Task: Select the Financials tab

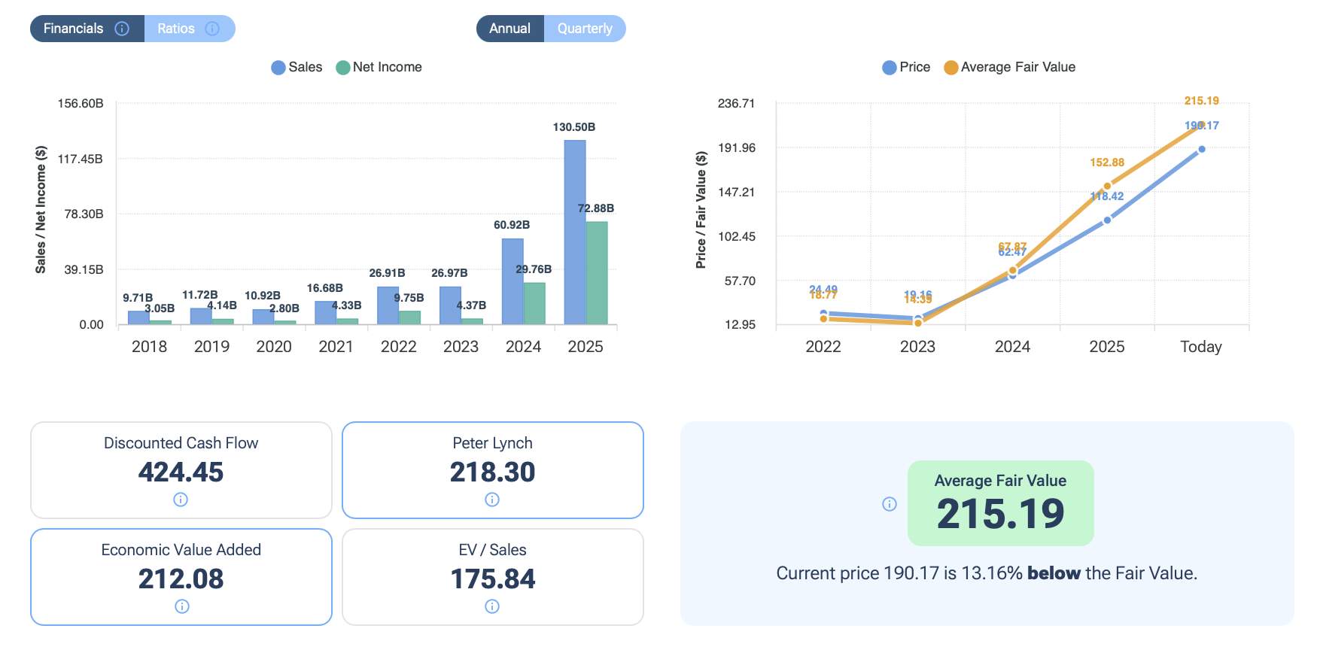Action: point(87,29)
